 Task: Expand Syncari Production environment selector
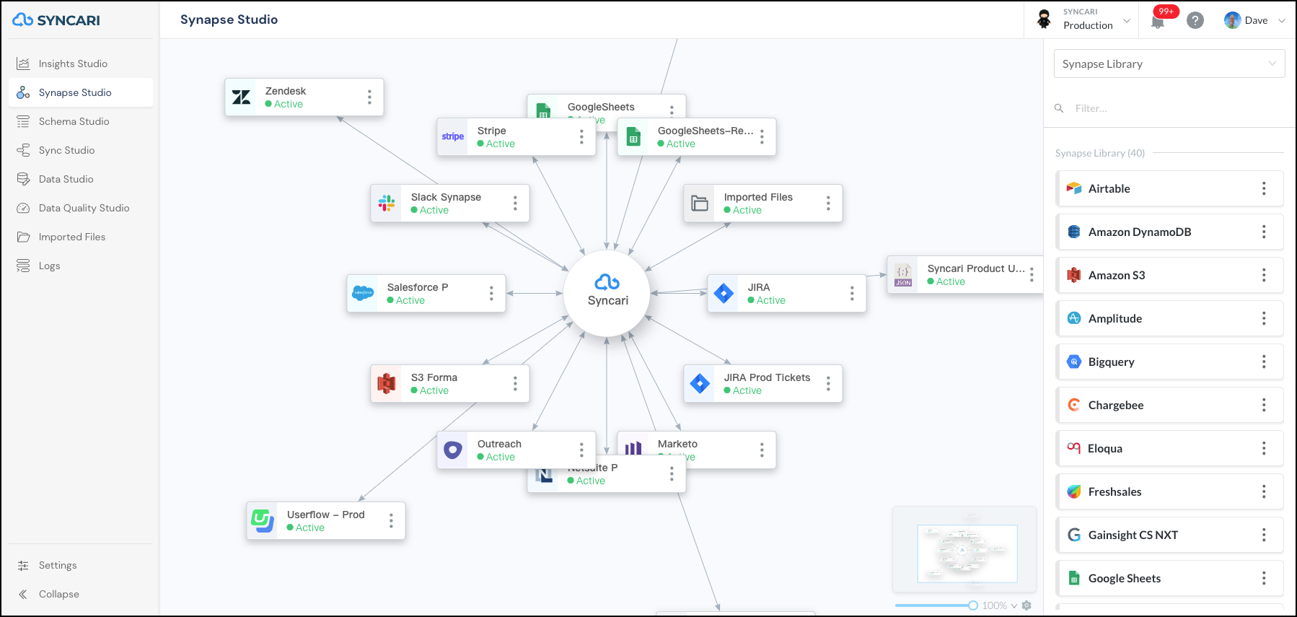coord(1083,19)
